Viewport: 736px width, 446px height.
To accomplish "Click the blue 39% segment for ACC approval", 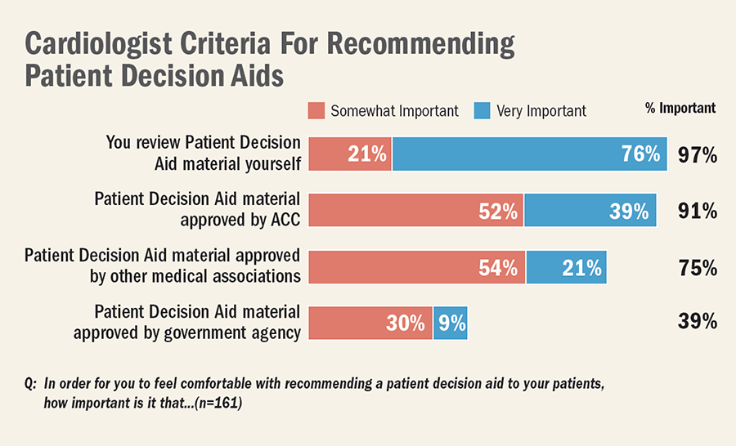I will [590, 211].
